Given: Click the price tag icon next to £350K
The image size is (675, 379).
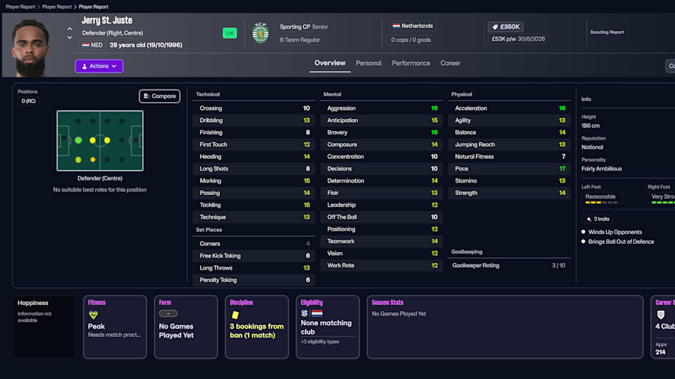Looking at the screenshot, I should point(494,27).
